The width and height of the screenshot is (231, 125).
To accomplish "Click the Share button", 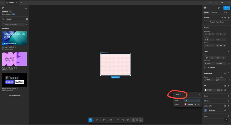I will point(227,8).
